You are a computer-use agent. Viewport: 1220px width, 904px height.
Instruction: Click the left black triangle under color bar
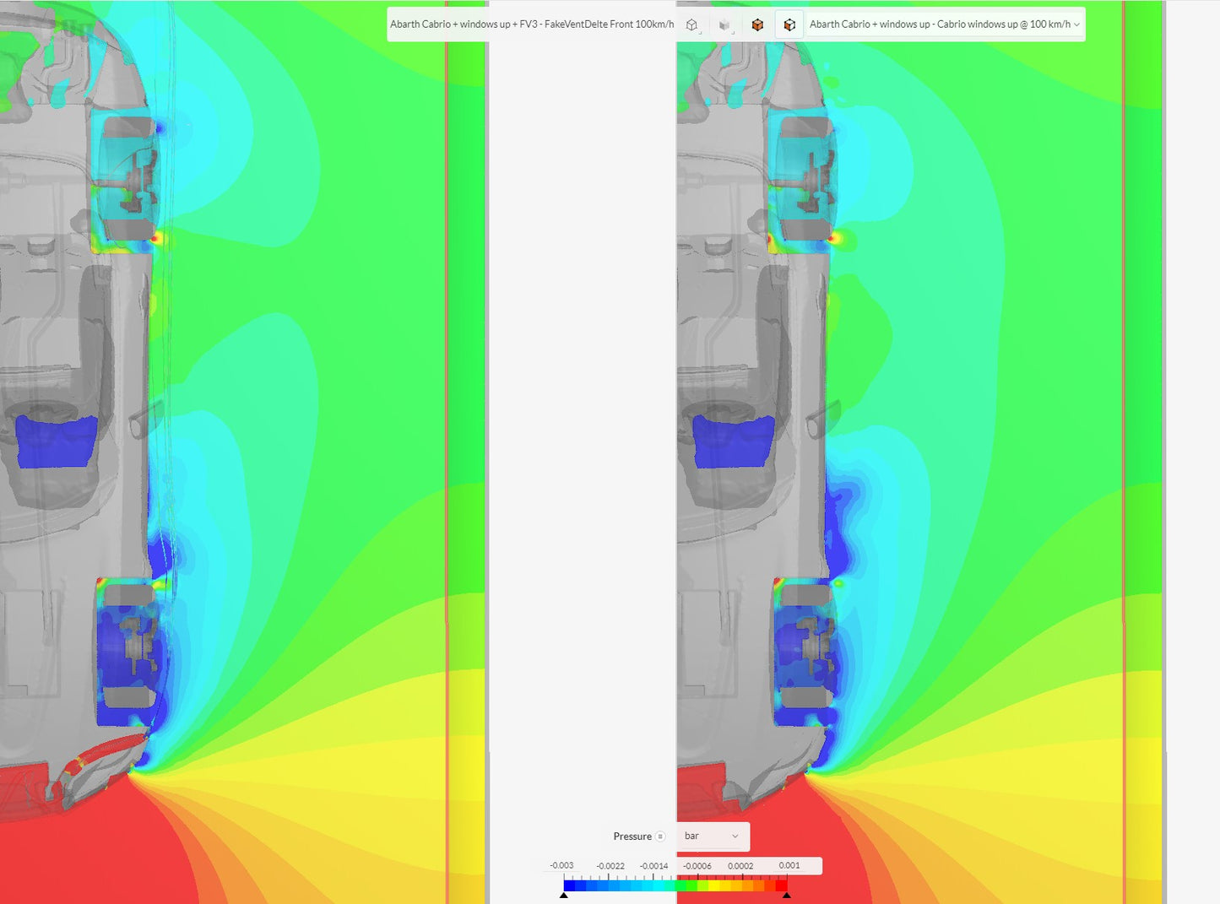coord(564,895)
